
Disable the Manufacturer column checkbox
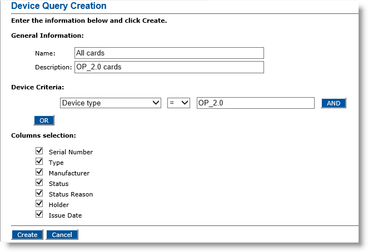(39, 172)
